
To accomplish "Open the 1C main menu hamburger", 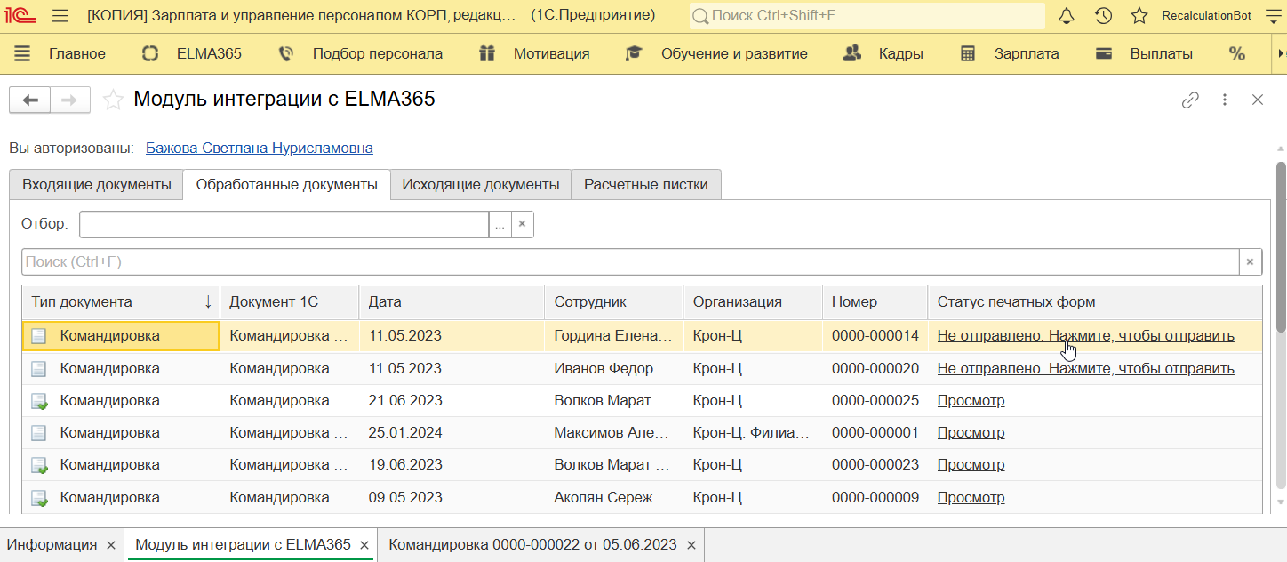I will tap(60, 16).
